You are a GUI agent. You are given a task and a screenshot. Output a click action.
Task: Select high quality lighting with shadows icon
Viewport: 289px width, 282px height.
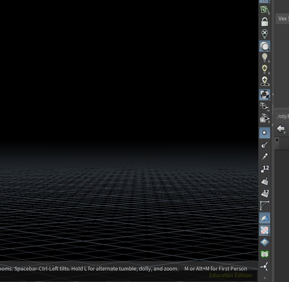point(265,81)
